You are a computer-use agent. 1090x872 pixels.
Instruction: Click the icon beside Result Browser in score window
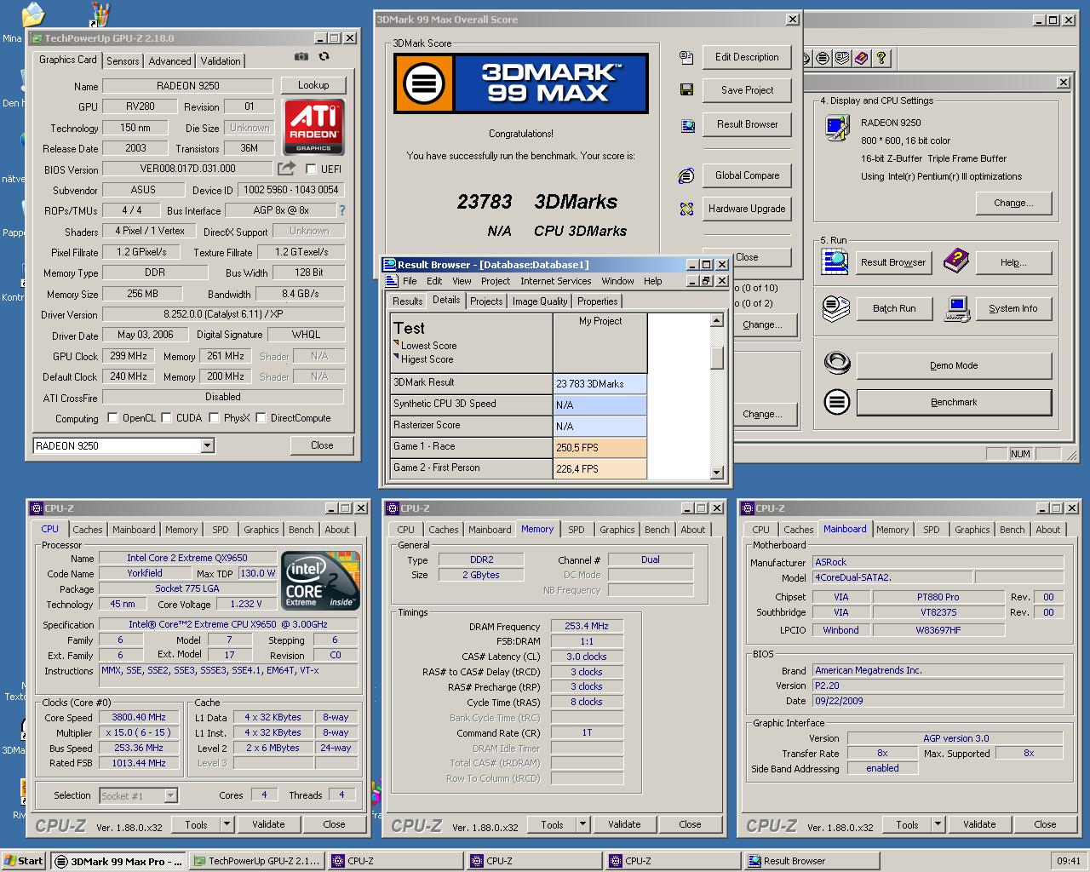coord(687,125)
